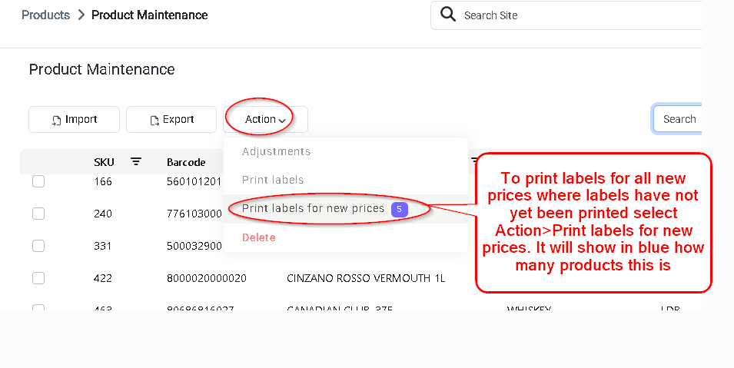Click the Import file icon
Viewport: 734px width, 368px height.
pos(56,121)
